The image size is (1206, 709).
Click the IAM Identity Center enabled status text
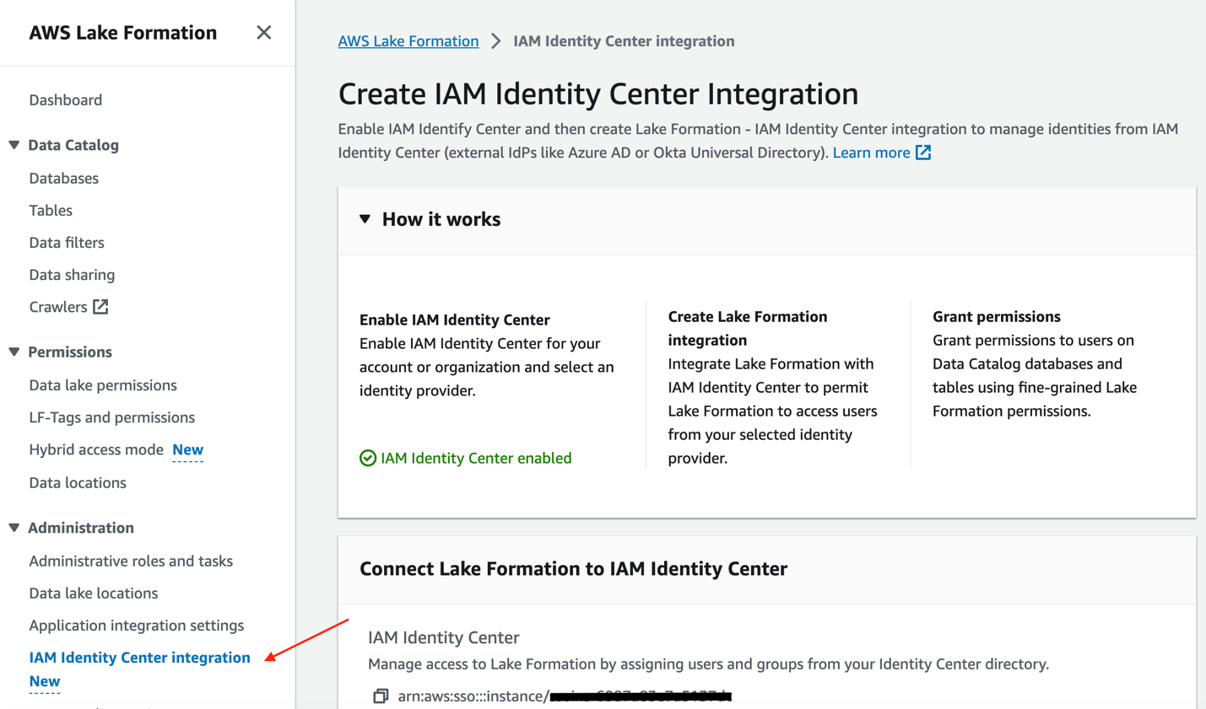tap(476, 458)
